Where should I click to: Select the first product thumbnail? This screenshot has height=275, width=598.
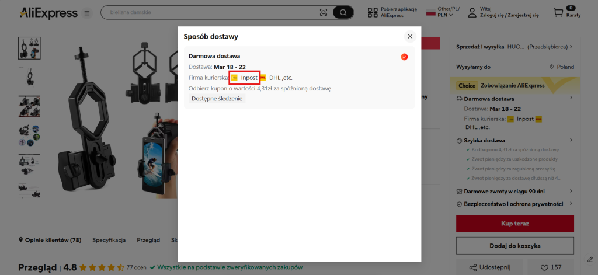pyautogui.click(x=29, y=48)
